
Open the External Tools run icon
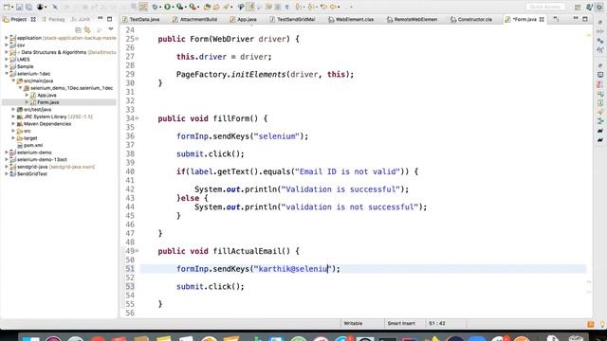tap(193, 7)
